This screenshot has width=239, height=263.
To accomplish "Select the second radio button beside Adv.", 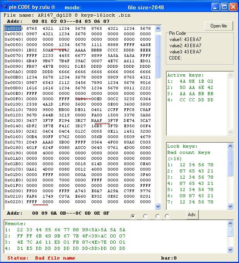I will 145,216.
